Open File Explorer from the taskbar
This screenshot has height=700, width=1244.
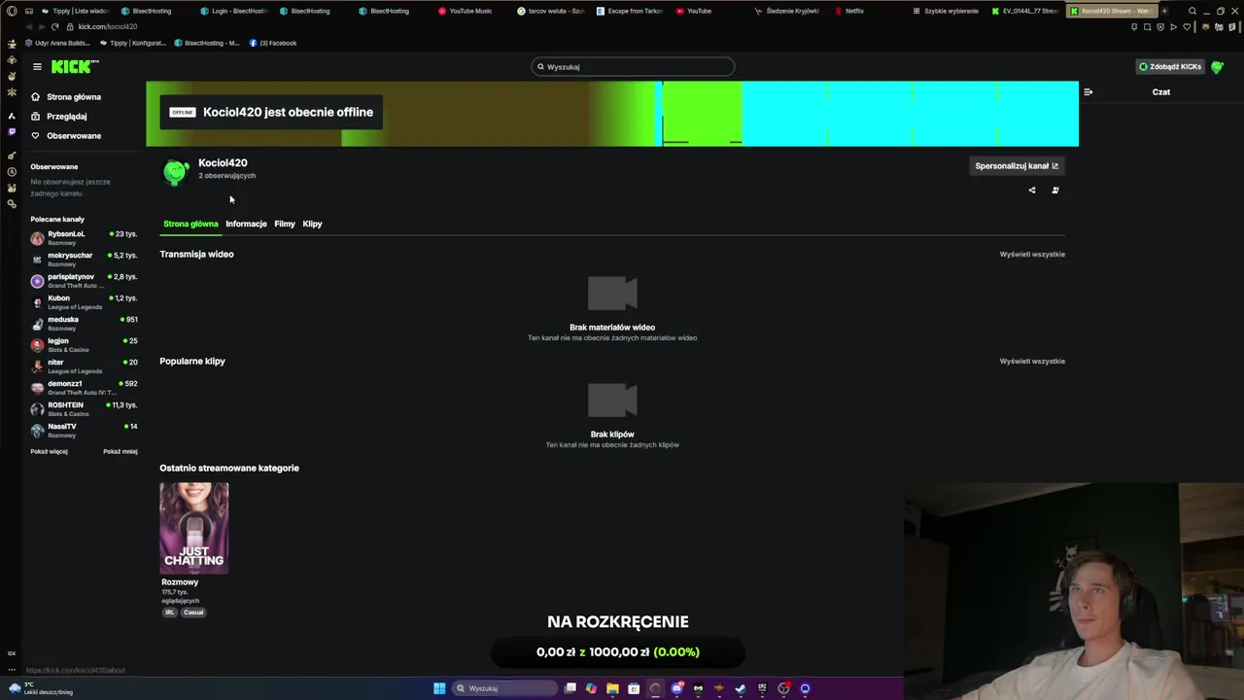pos(612,688)
